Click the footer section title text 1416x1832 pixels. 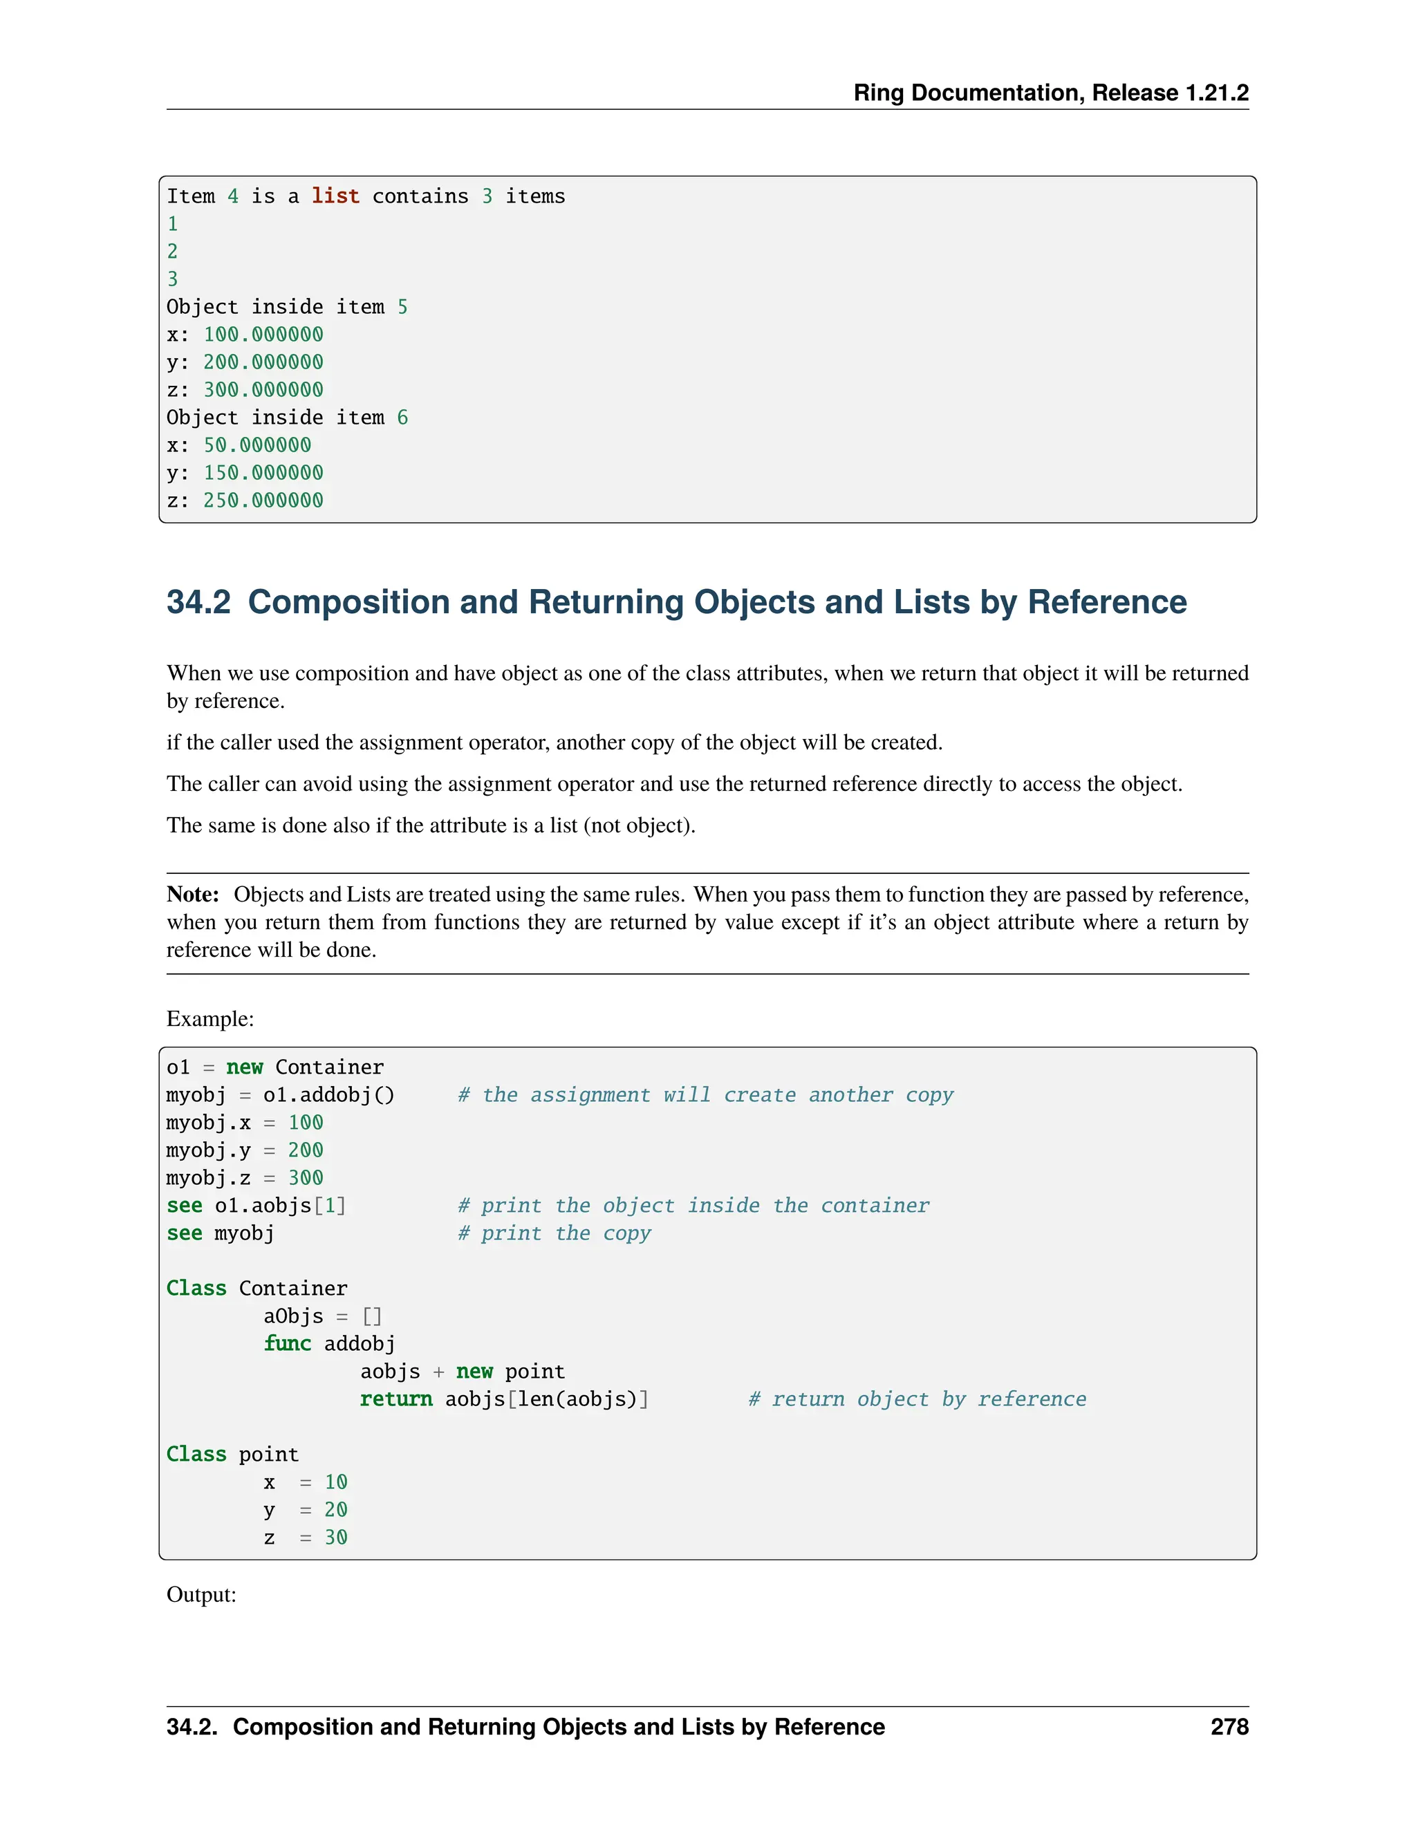[525, 1727]
